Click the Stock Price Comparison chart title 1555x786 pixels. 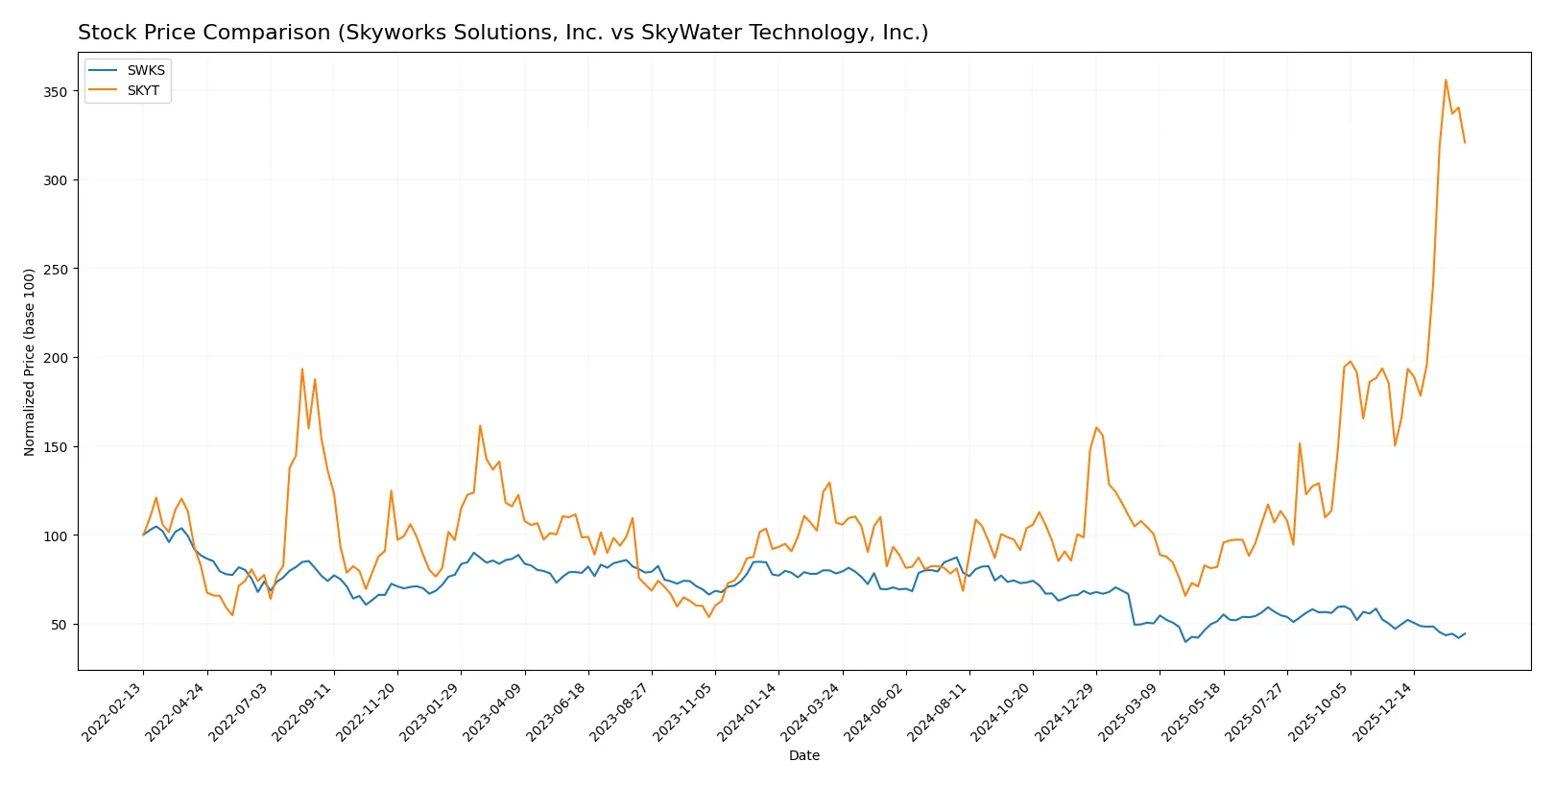[x=502, y=33]
